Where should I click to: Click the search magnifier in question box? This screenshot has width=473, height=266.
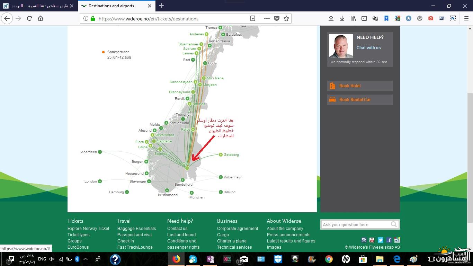(x=394, y=224)
